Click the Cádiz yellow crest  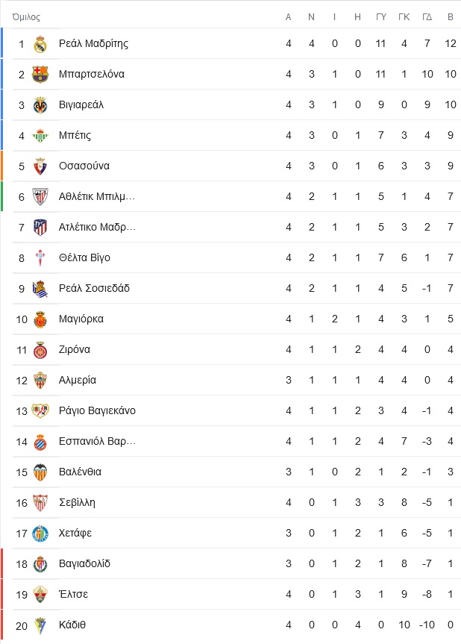pos(40,625)
